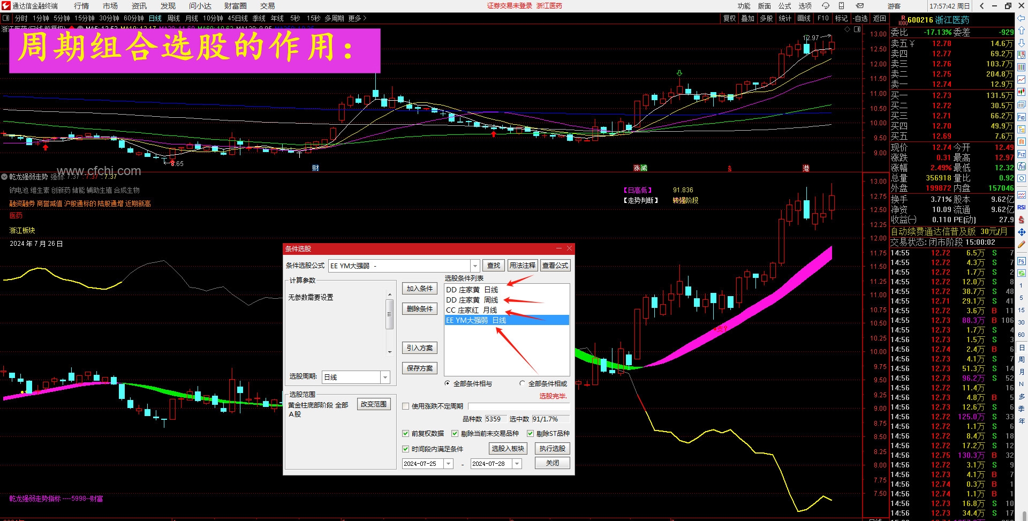Toggle 时间段内满足条件 checkbox
Screen dimensions: 1028x521
[x=406, y=449]
